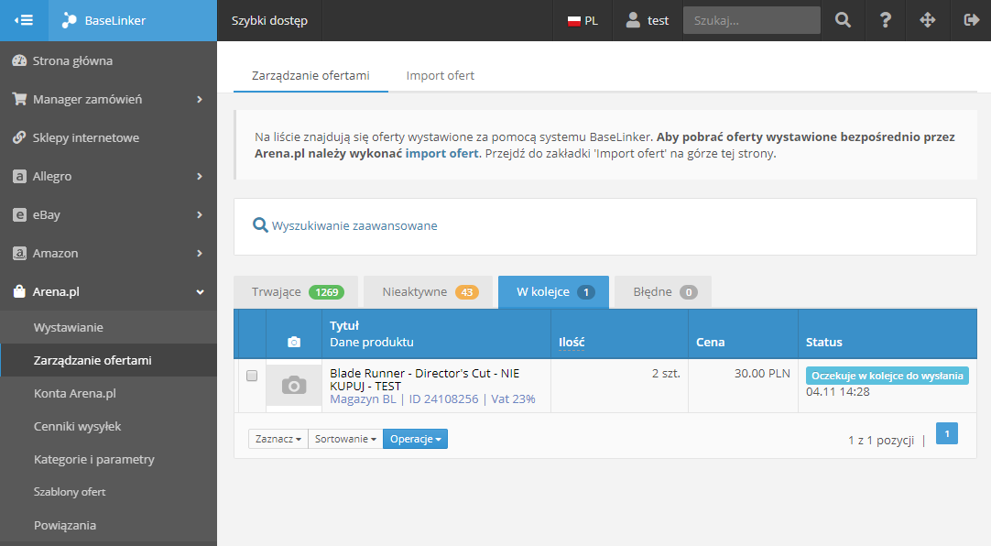991x546 pixels.
Task: Click the test user account name
Action: click(x=658, y=21)
